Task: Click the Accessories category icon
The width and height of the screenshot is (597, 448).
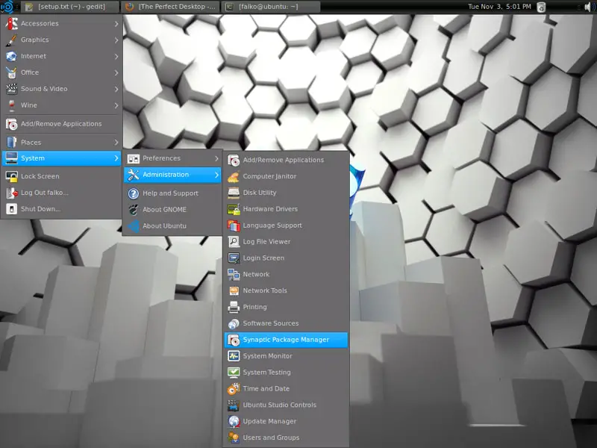Action: 11,23
